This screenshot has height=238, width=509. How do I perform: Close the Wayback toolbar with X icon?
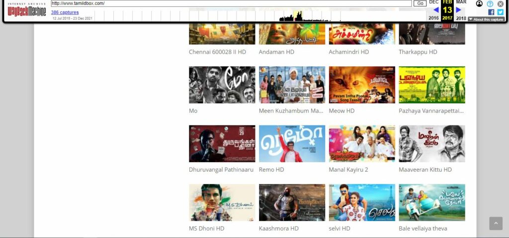pos(500,3)
